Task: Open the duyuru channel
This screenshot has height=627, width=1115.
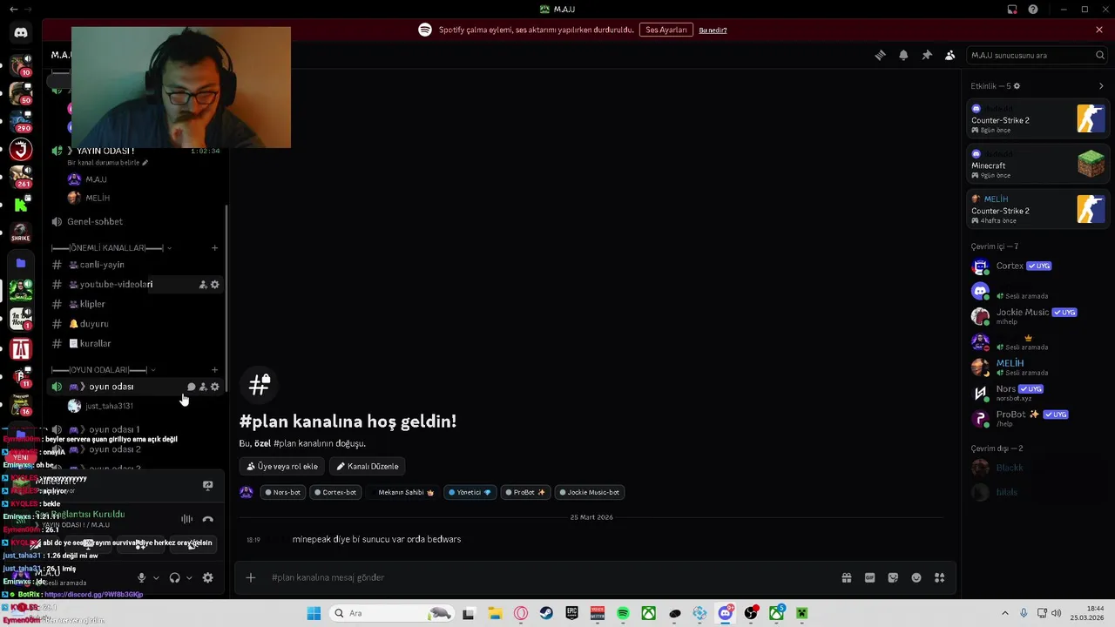Action: [x=135, y=324]
